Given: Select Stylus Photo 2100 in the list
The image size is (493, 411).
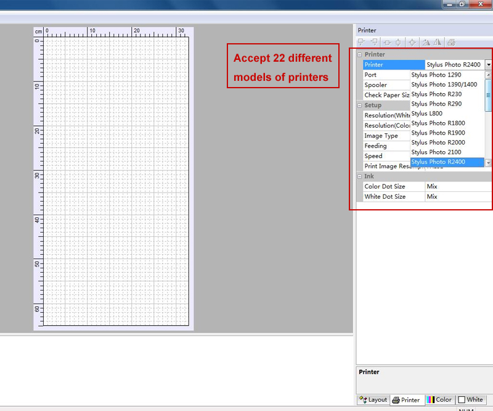Looking at the screenshot, I should [436, 152].
